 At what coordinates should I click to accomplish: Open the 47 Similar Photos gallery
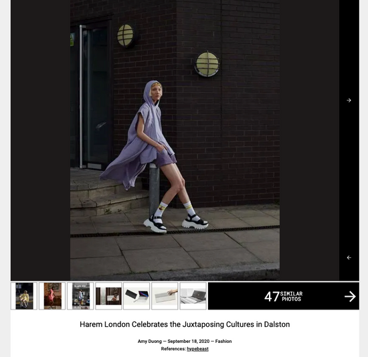click(284, 296)
